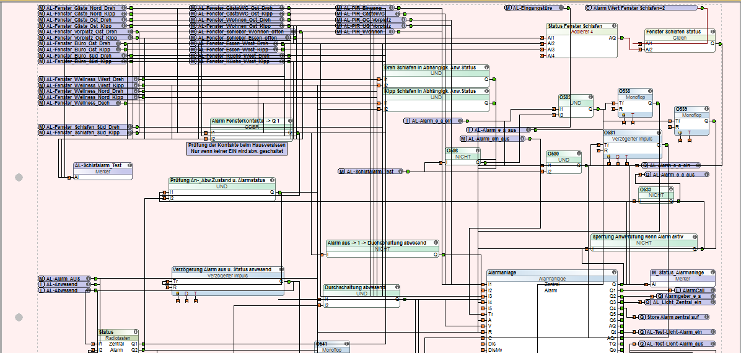
Task: Select AL-Fenster_Büro_Ost_Kipp memory flag
Action: pos(80,50)
